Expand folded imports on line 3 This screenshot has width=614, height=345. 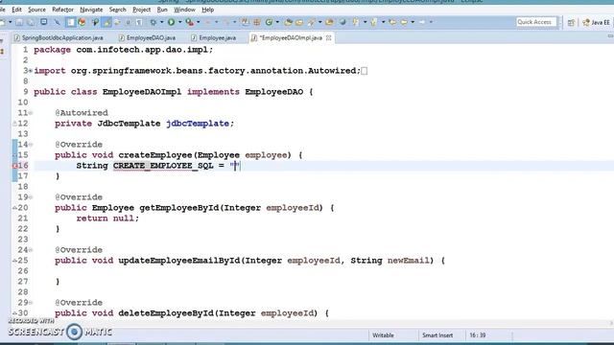[x=30, y=71]
